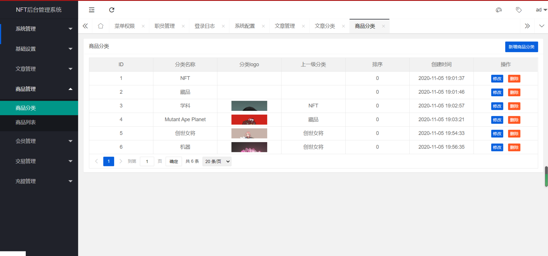Open the theme palette icon
548x256 pixels.
coord(499,10)
